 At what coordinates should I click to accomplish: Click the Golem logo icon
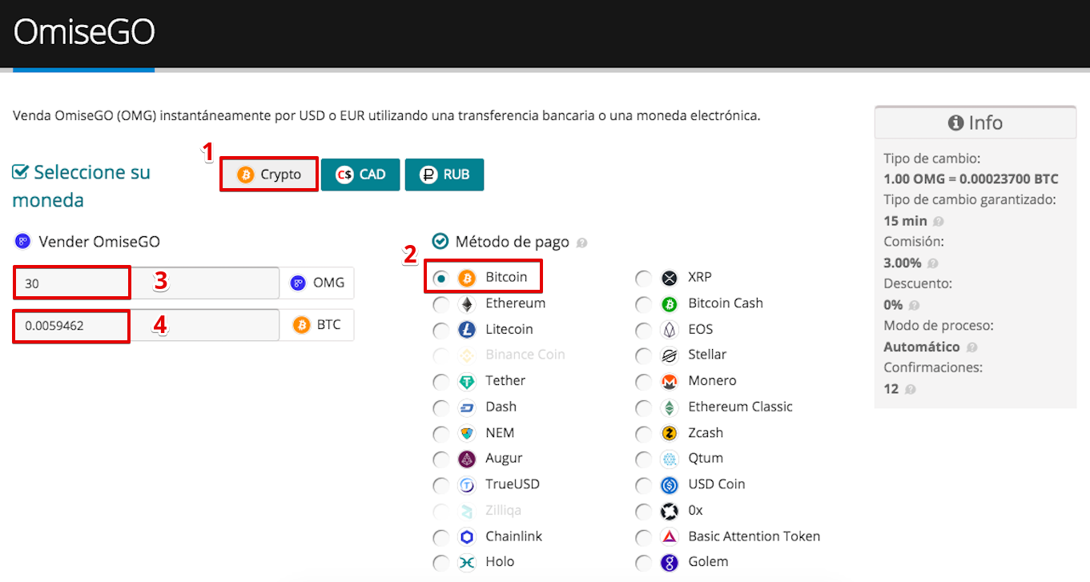tap(670, 563)
